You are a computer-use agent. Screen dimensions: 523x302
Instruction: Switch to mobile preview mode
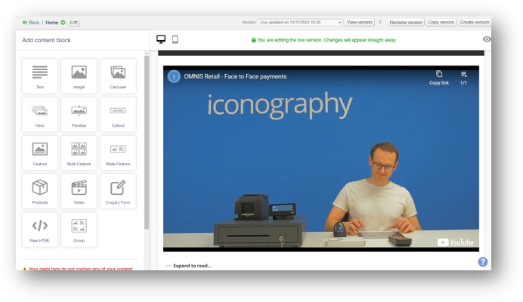tap(175, 39)
